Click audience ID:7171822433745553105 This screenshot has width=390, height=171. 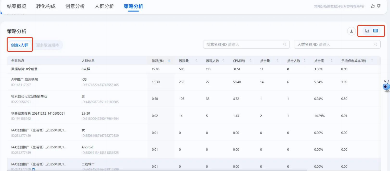(x=100, y=85)
